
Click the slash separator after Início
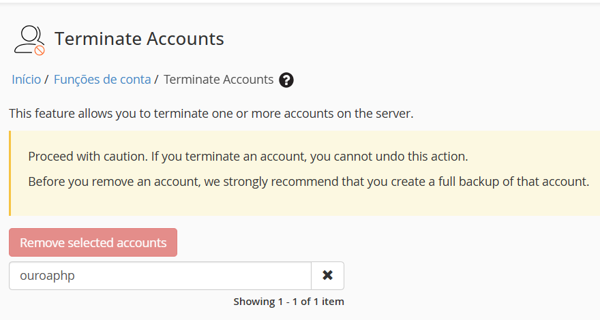46,80
